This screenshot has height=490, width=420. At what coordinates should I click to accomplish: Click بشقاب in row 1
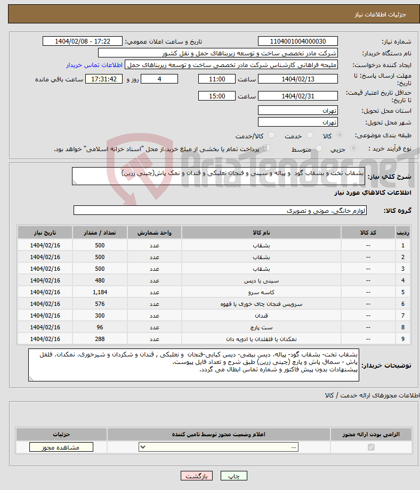[x=261, y=246]
